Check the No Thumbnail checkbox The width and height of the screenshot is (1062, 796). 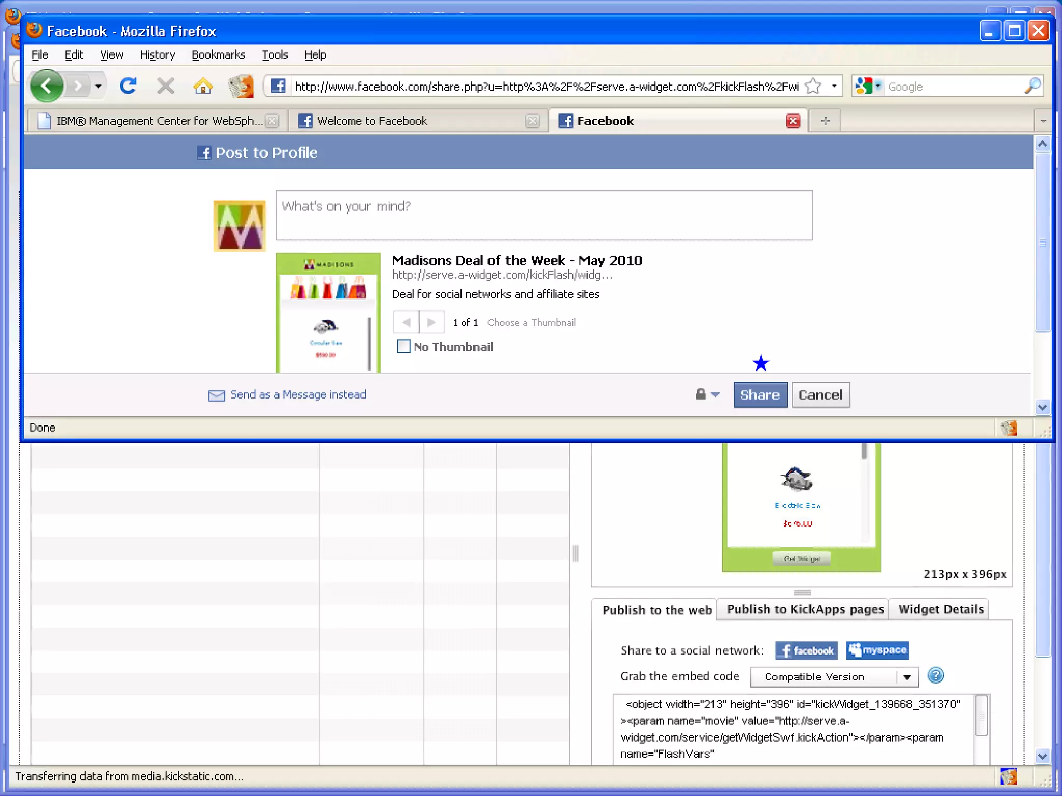coord(403,346)
